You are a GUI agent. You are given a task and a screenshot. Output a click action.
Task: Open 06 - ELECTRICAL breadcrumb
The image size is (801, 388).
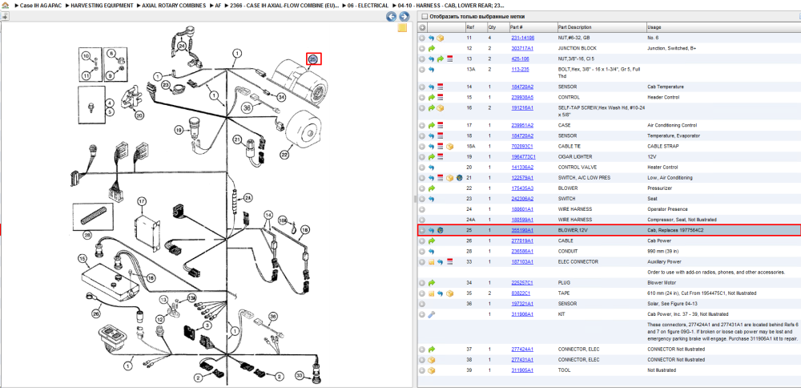pos(368,5)
